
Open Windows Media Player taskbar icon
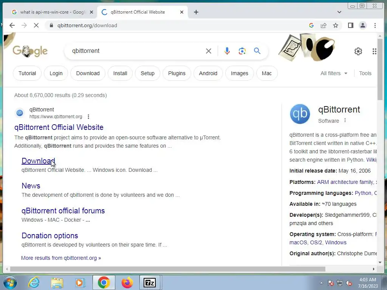tap(80, 282)
